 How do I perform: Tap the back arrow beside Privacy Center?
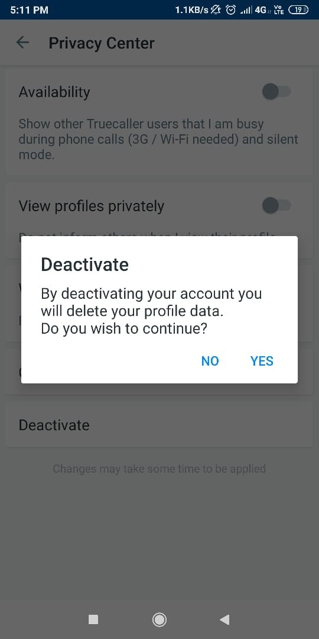pyautogui.click(x=22, y=43)
